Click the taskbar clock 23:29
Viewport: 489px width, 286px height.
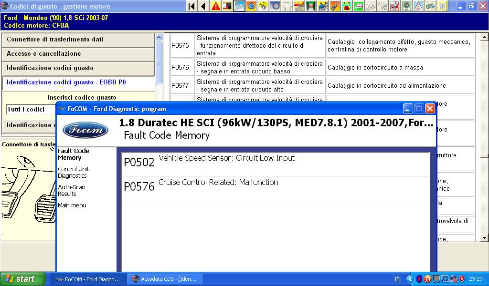click(x=476, y=279)
